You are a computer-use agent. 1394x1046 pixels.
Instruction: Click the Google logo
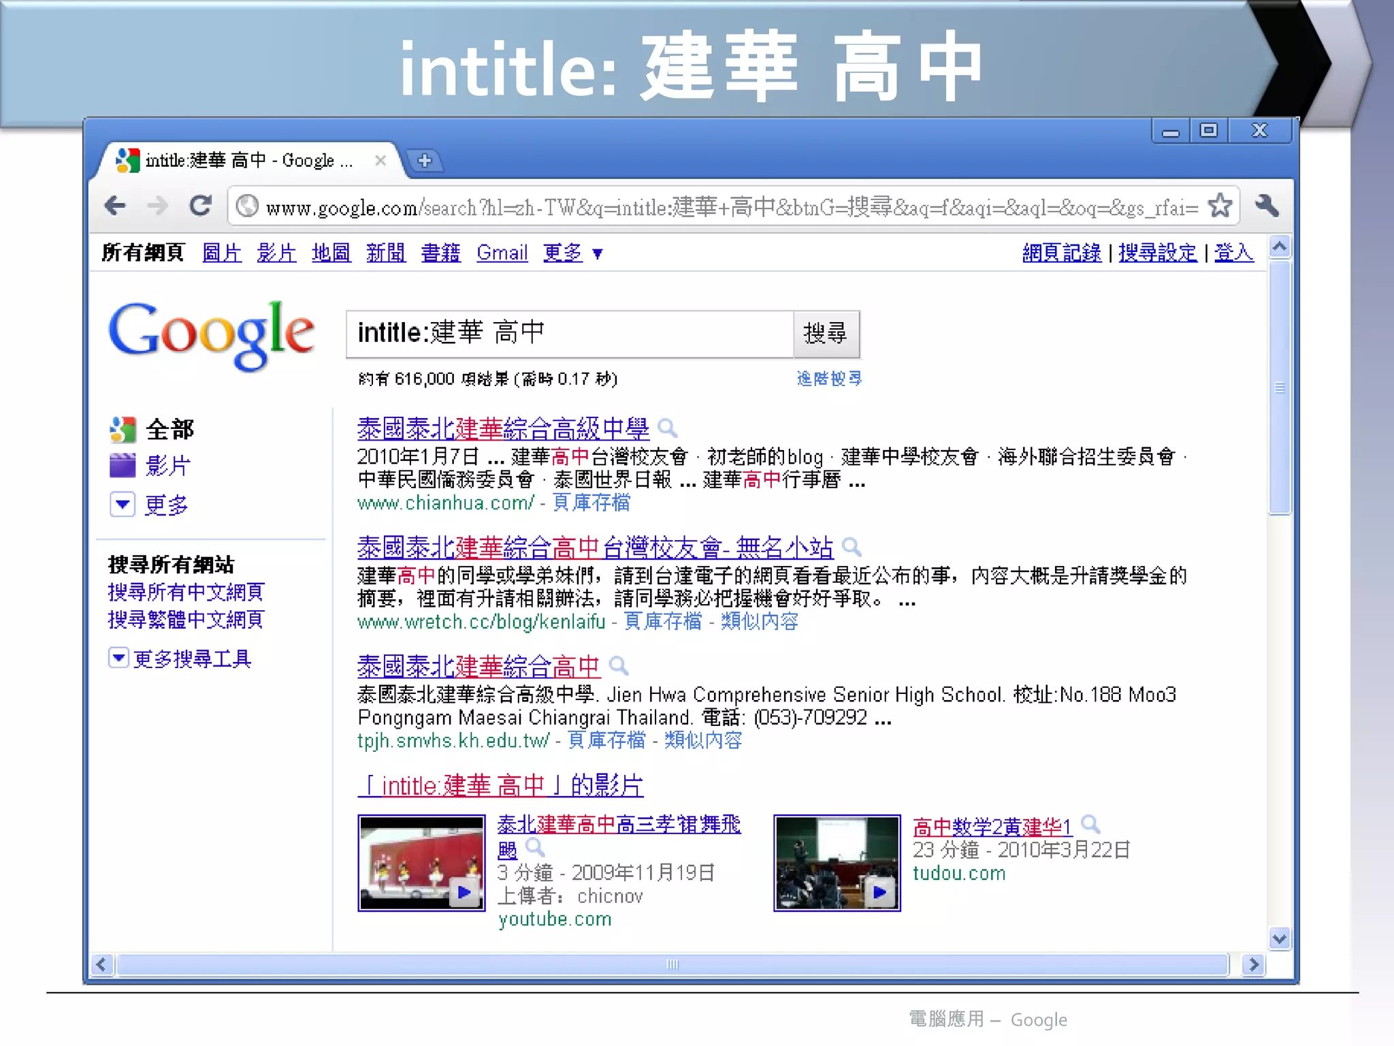211,335
